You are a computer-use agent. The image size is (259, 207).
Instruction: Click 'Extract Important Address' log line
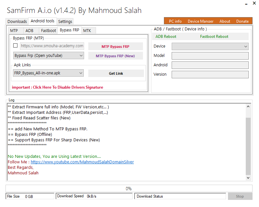click(x=58, y=113)
